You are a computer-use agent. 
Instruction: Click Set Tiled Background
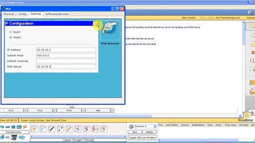pyautogui.click(x=228, y=17)
